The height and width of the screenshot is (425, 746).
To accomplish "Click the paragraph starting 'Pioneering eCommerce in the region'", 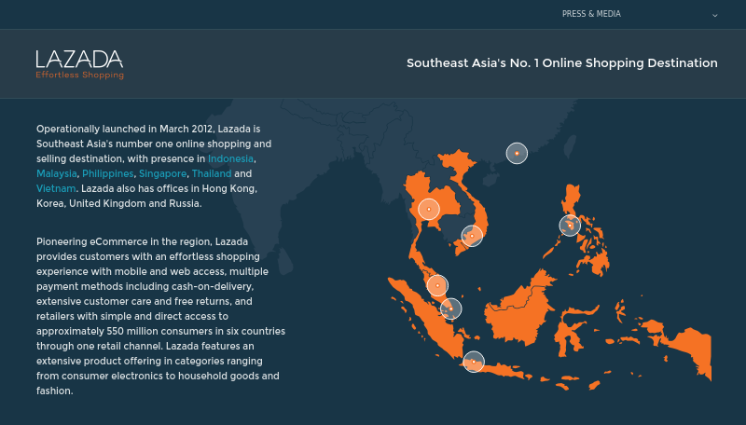I will click(x=160, y=316).
